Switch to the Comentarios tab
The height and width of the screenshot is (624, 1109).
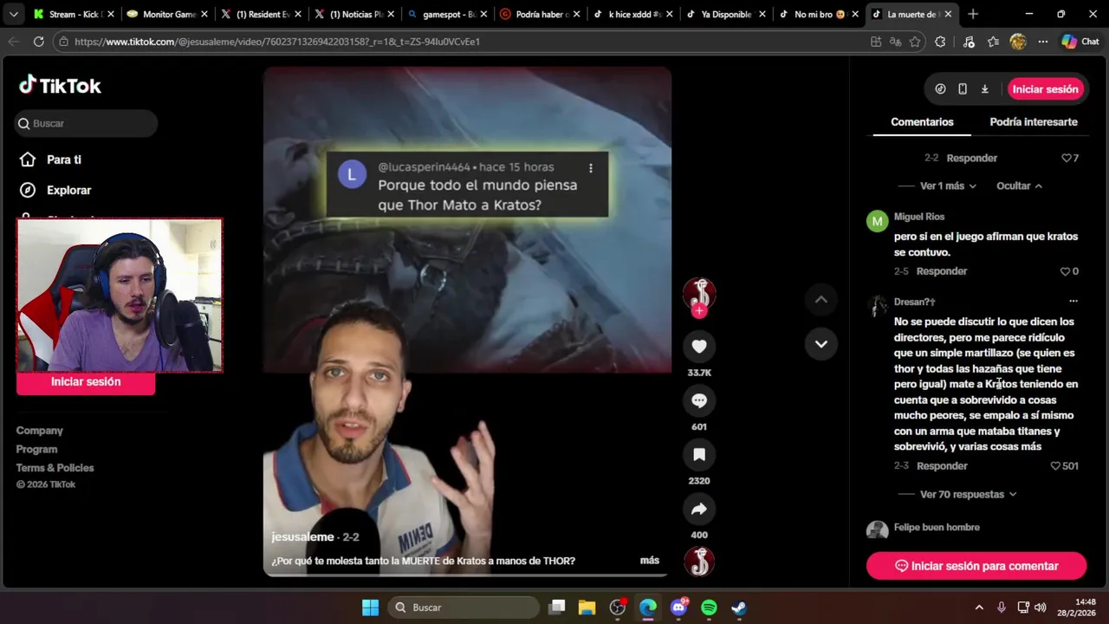tap(922, 122)
